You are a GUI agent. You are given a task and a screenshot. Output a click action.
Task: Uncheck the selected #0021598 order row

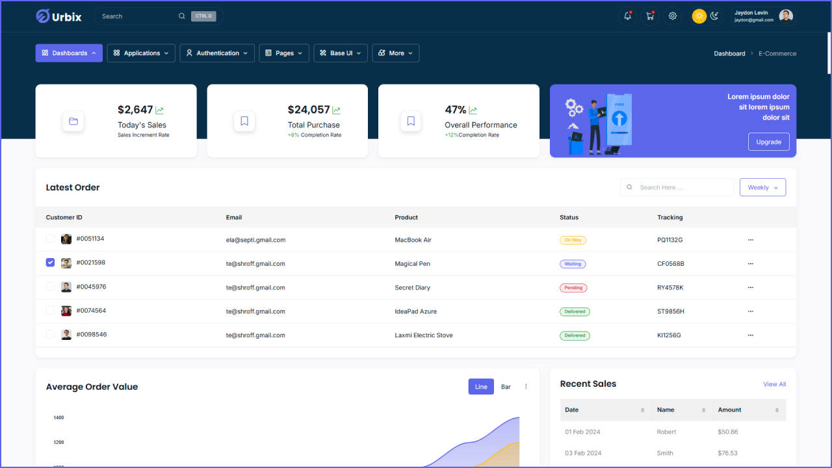(50, 262)
